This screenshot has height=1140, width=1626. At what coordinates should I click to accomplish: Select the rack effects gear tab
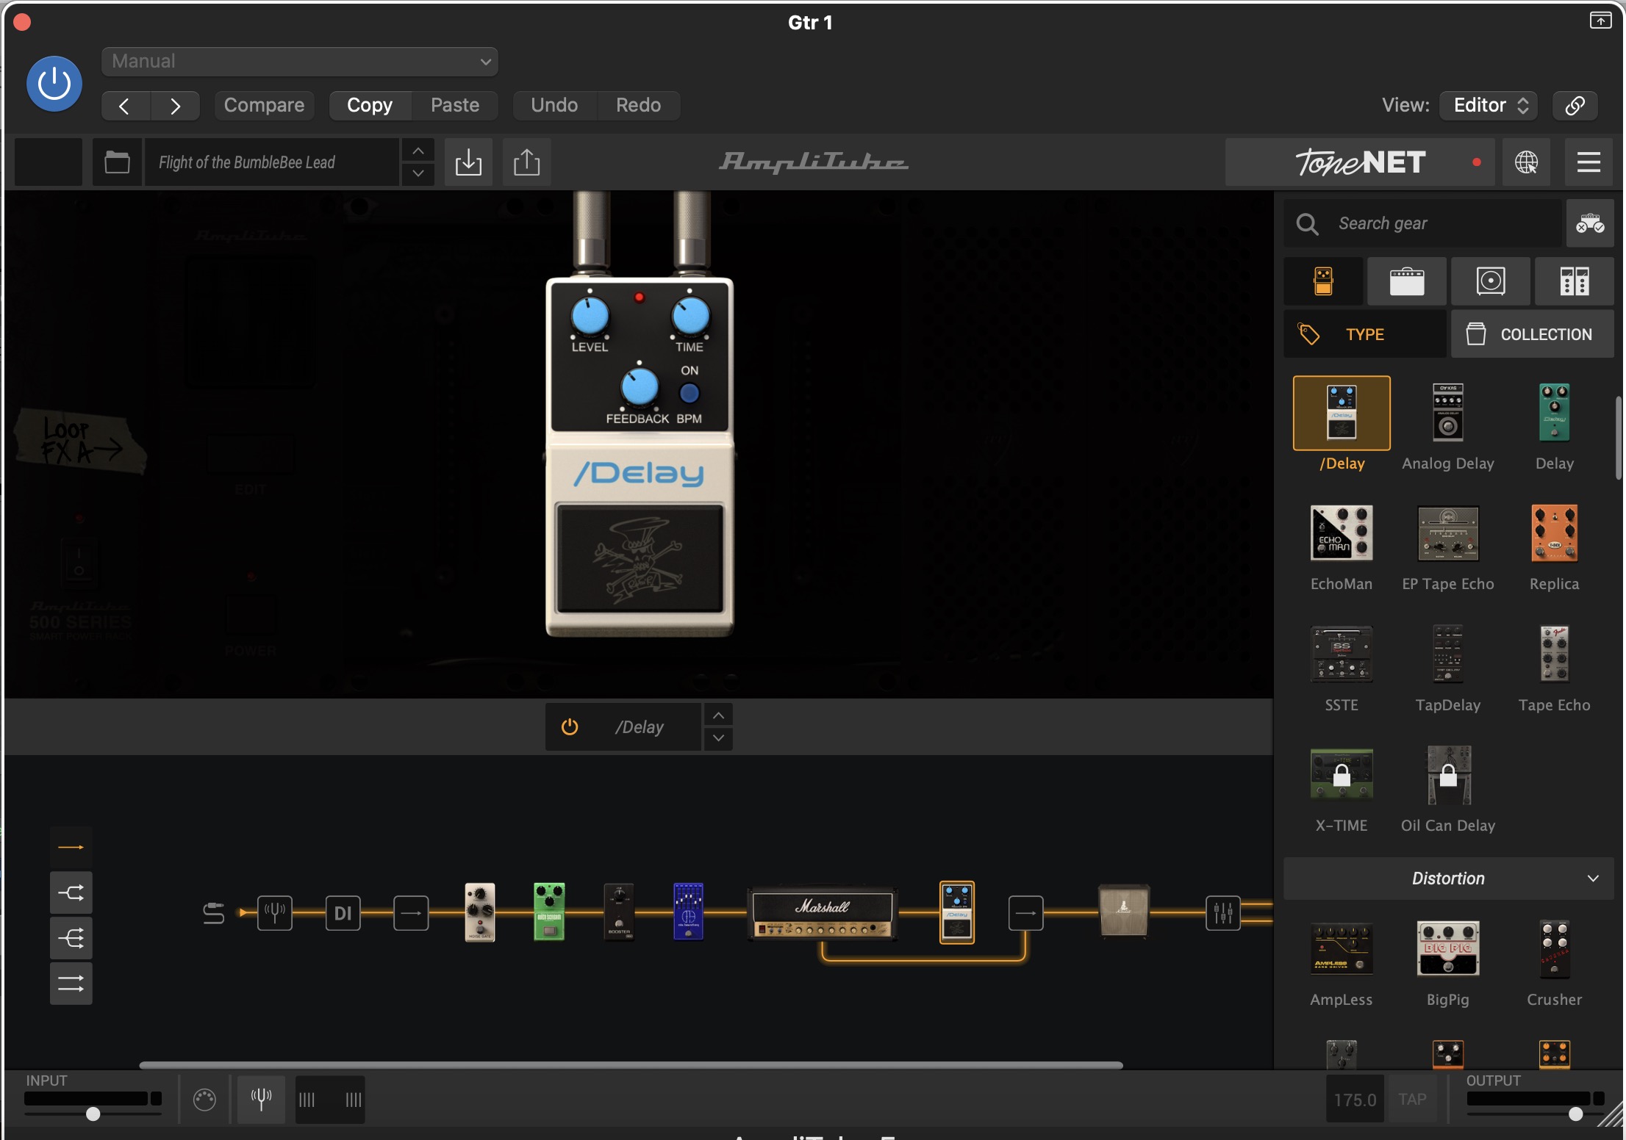tap(1575, 281)
